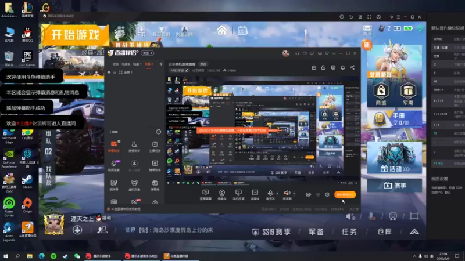Click the 开始游戏 start game button
Image resolution: width=465 pixels, height=261 pixels.
(76, 35)
